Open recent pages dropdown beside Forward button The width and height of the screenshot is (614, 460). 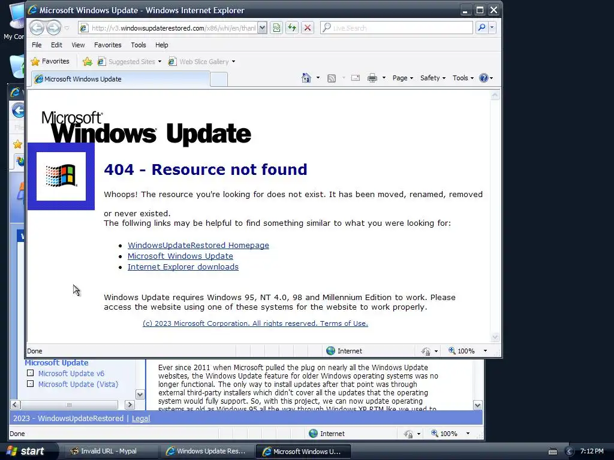(67, 28)
